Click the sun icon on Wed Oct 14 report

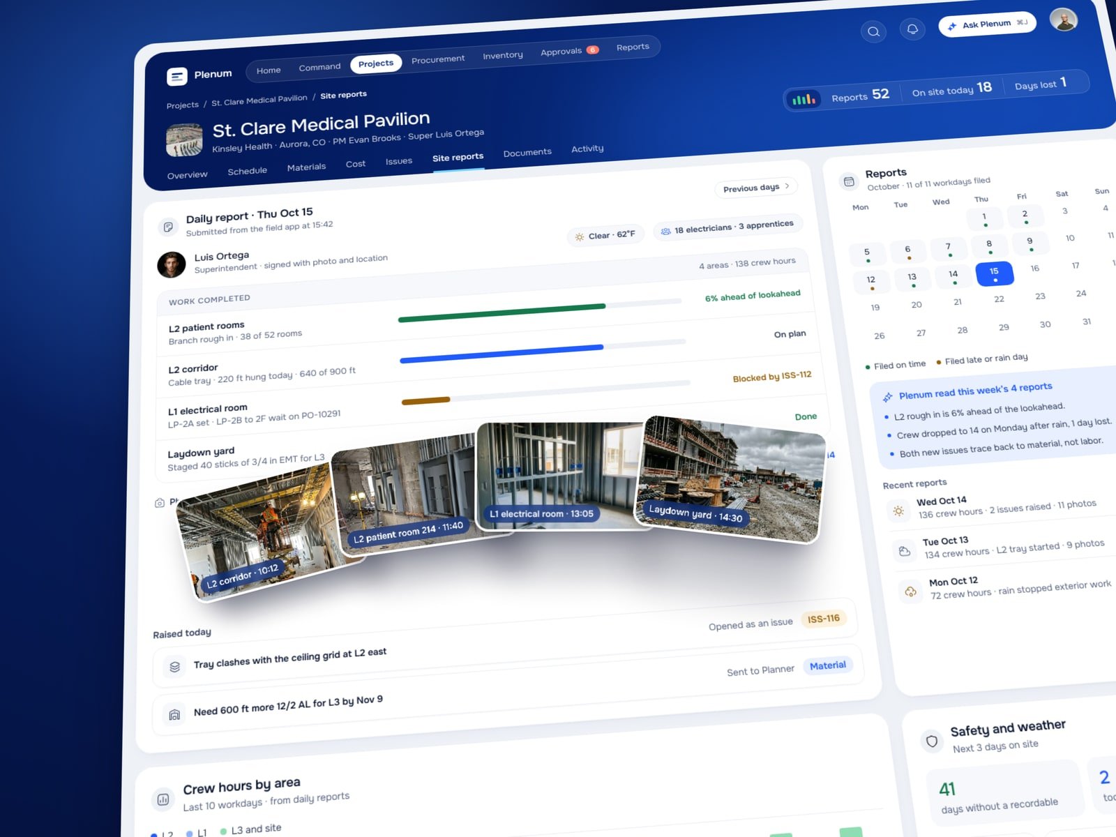[x=898, y=511]
